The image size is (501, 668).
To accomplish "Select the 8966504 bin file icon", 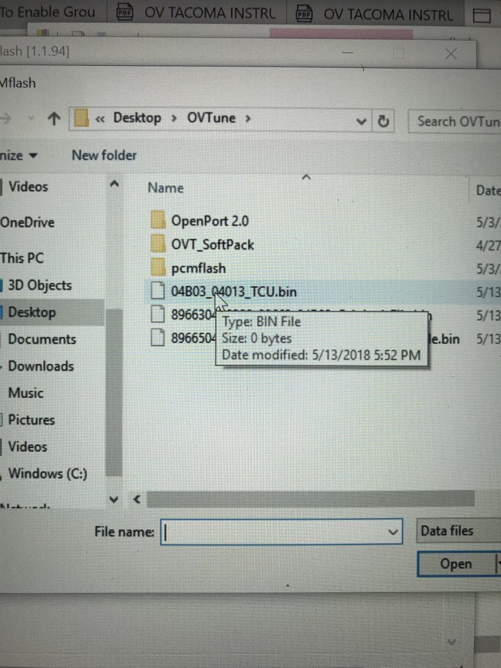I will pos(158,338).
